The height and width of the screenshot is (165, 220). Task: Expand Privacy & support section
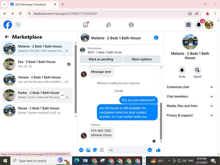(x=190, y=115)
